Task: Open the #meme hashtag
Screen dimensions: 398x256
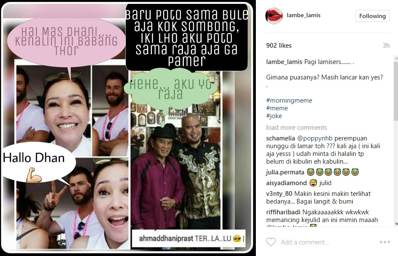Action: [277, 108]
